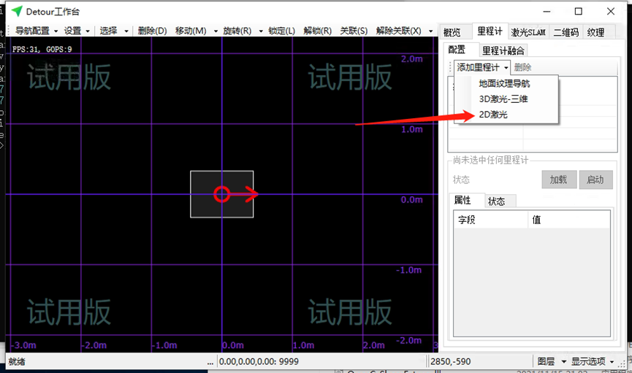
Task: Click 旋转(R) tool
Action: [x=237, y=31]
